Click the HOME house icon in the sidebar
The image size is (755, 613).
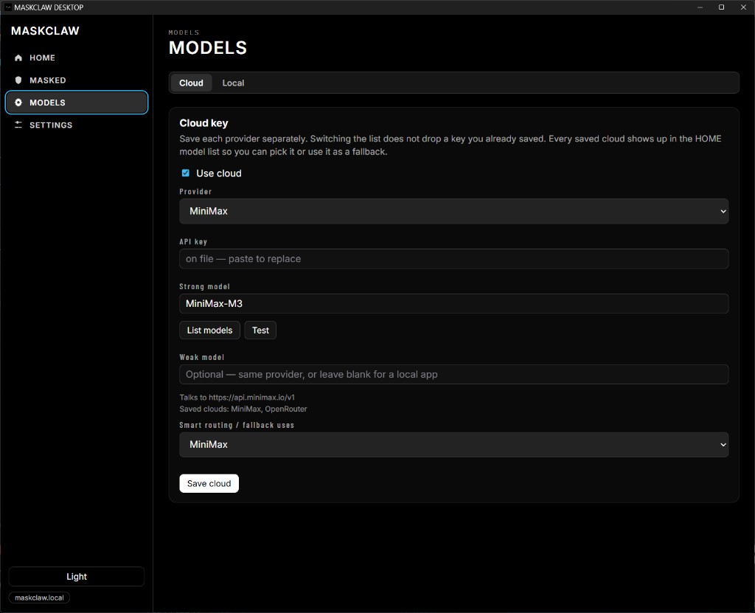tap(18, 58)
